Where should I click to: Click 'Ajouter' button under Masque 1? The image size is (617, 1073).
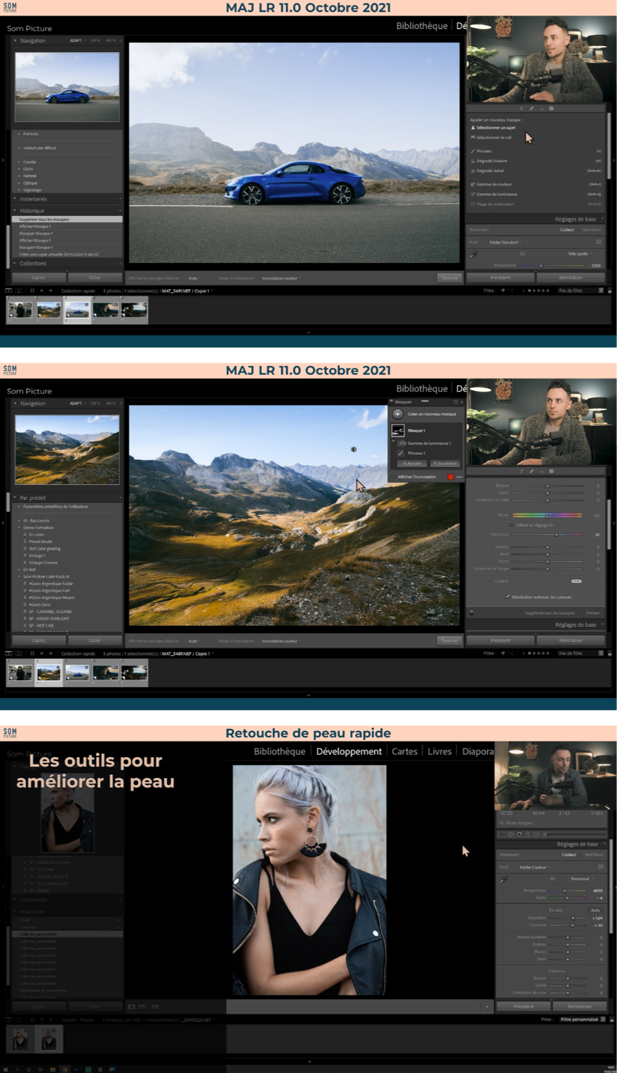point(412,463)
